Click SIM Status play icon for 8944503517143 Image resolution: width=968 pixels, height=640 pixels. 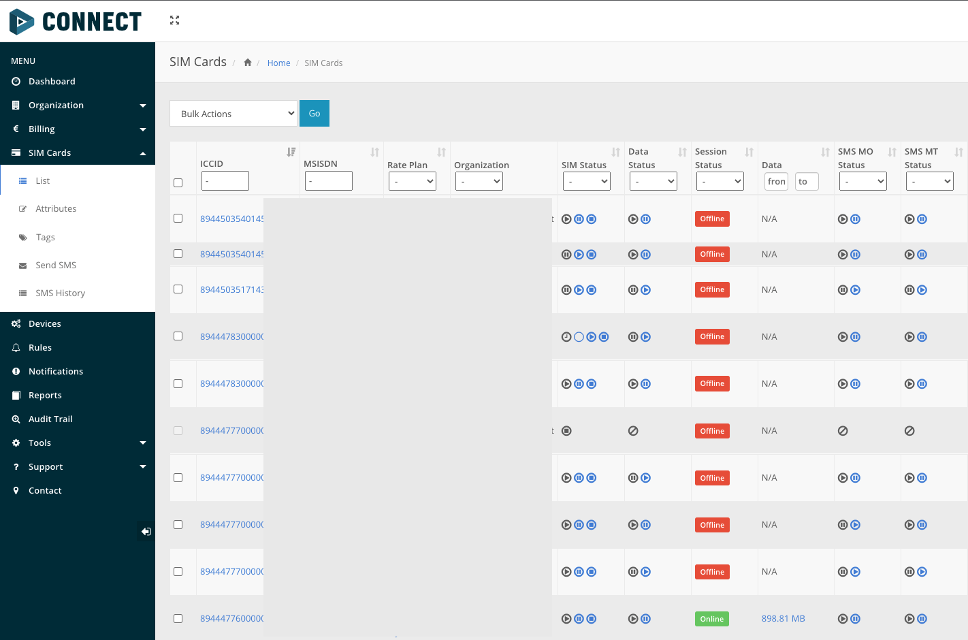579,290
